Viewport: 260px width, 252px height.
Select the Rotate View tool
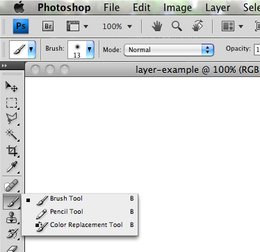tap(197, 26)
